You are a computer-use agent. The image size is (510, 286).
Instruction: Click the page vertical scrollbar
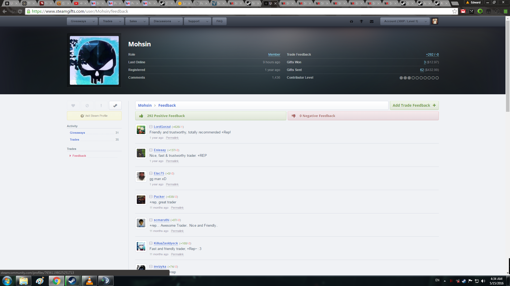click(x=508, y=66)
